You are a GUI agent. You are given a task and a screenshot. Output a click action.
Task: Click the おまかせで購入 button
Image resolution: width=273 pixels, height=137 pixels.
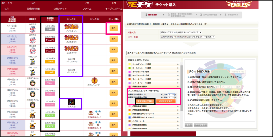(166, 101)
